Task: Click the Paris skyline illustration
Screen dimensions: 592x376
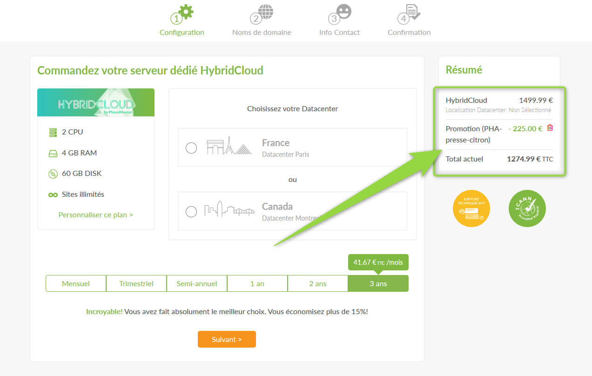Action: pos(229,146)
